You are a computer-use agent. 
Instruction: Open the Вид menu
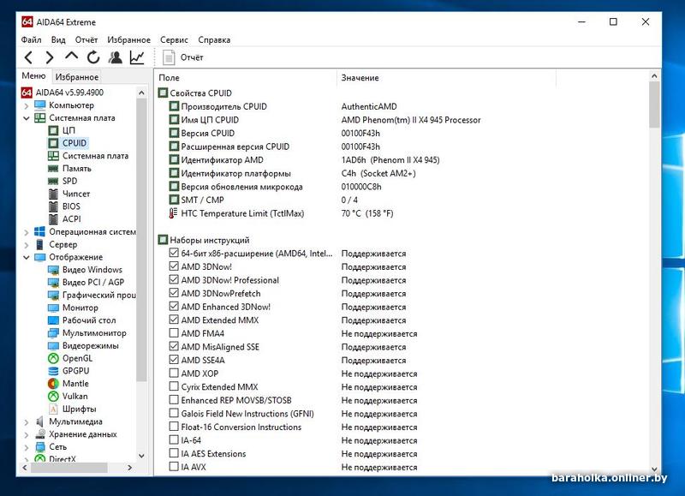coord(58,39)
